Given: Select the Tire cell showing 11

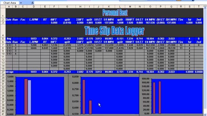Looking at the screenshot, I should tap(181, 48).
